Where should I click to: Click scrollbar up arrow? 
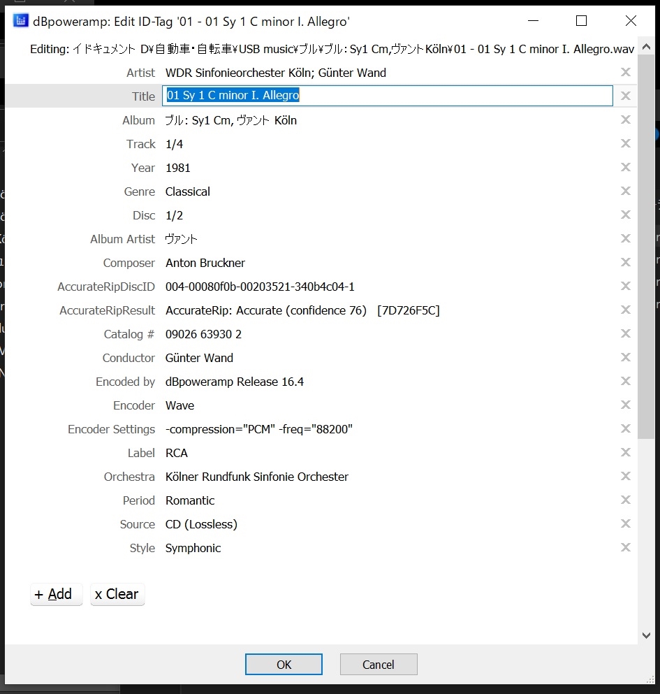click(646, 46)
